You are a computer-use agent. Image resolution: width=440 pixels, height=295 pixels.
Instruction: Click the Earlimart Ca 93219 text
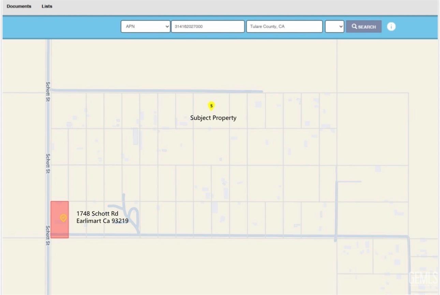(x=102, y=221)
